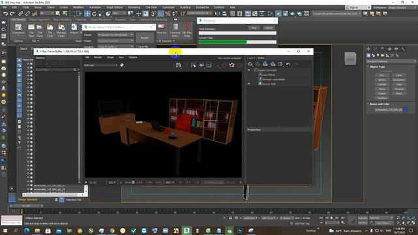The height and width of the screenshot is (235, 418).
Task: Click the Sphere primitive button
Action: [381, 80]
